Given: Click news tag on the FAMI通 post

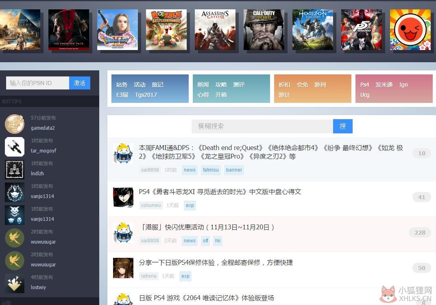Looking at the screenshot, I should click(x=190, y=170).
